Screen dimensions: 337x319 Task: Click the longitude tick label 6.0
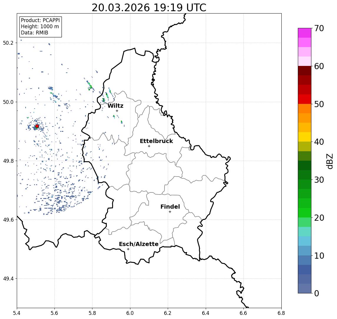click(x=130, y=313)
